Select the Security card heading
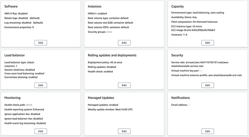This screenshot has width=249, height=137. [177, 55]
